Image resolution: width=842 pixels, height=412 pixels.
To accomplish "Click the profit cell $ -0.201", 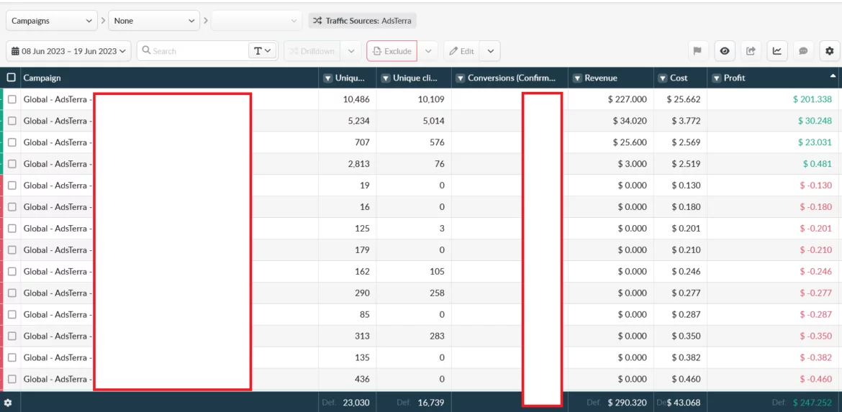I will 815,229.
